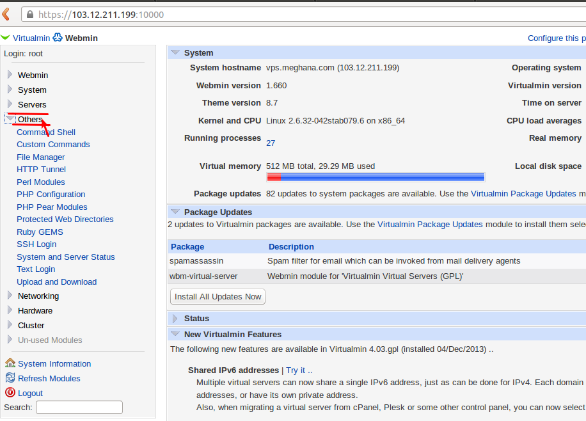The image size is (586, 421).
Task: Open Perl Modules
Action: [x=41, y=182]
